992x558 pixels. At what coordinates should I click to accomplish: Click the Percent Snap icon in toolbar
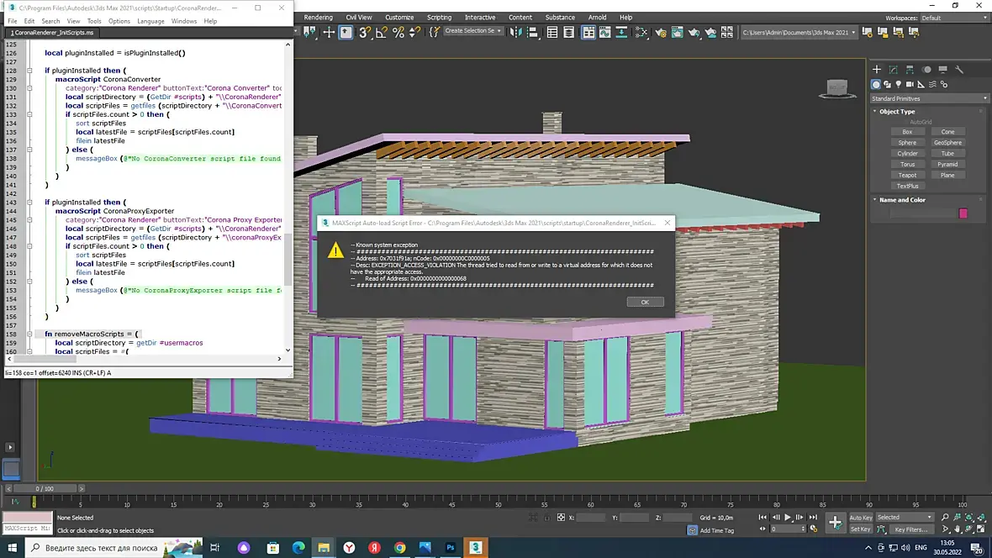click(398, 33)
